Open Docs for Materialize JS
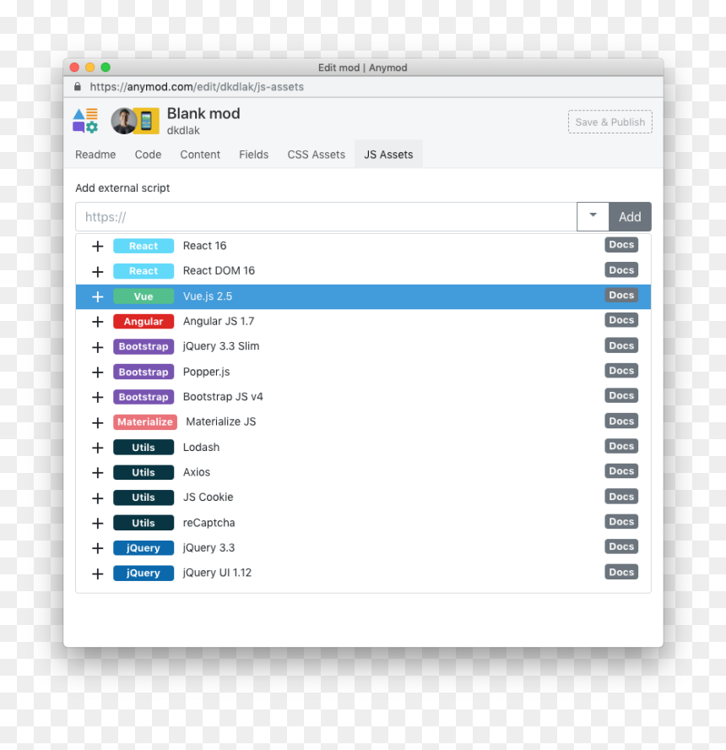This screenshot has width=726, height=750. pos(621,421)
